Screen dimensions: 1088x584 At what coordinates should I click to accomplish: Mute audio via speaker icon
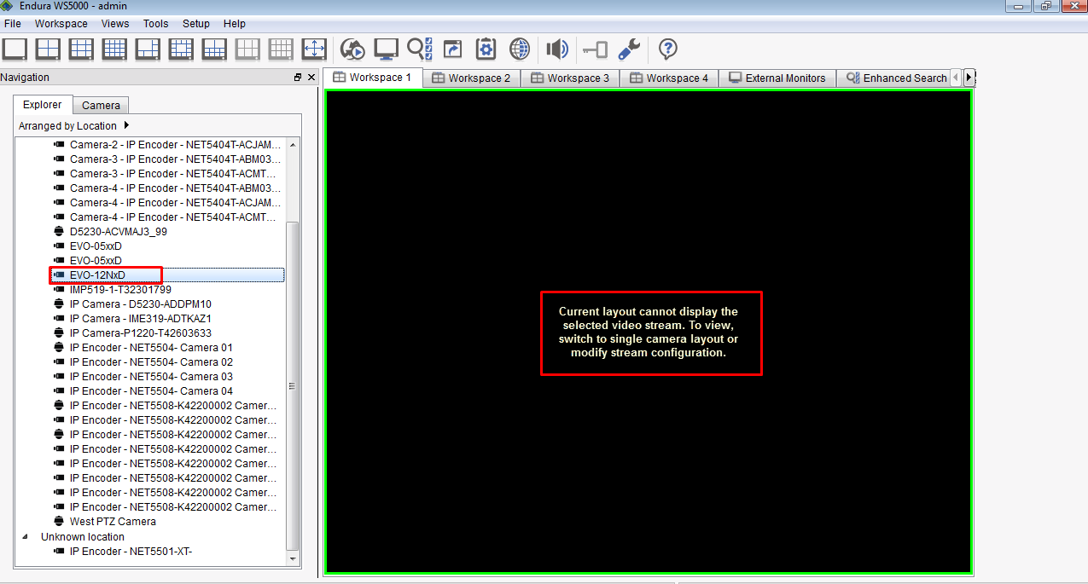click(556, 49)
